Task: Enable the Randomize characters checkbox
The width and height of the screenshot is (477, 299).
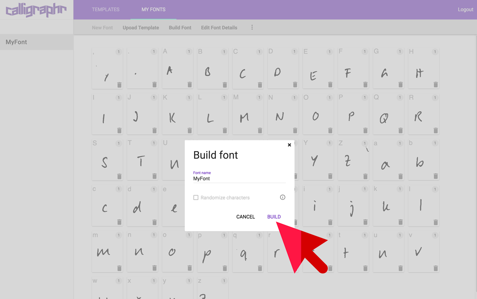Action: 195,197
